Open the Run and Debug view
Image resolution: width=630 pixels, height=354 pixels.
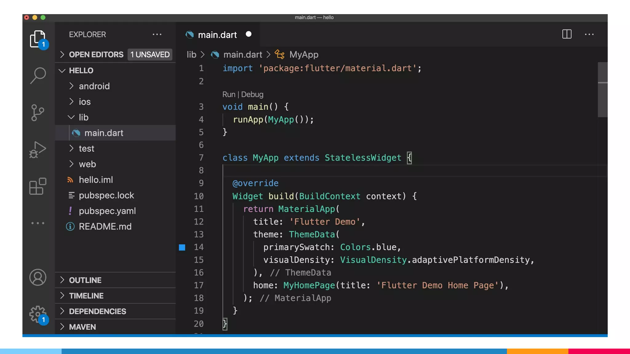tap(38, 150)
